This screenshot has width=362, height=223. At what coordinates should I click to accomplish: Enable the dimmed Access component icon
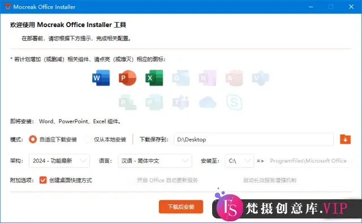(x=234, y=78)
